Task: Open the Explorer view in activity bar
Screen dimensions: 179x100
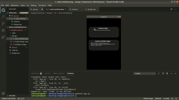Action: click(3, 10)
